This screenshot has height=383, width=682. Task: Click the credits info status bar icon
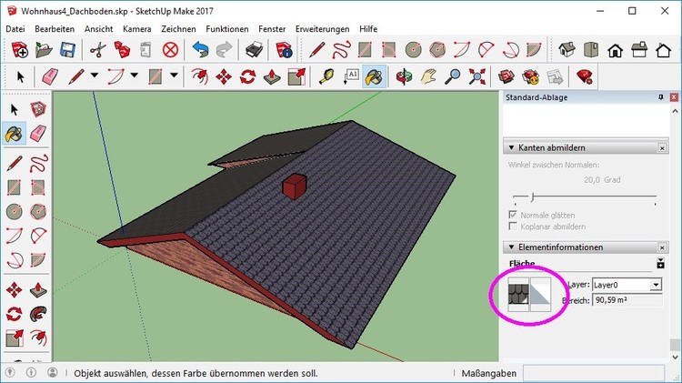pyautogui.click(x=31, y=373)
